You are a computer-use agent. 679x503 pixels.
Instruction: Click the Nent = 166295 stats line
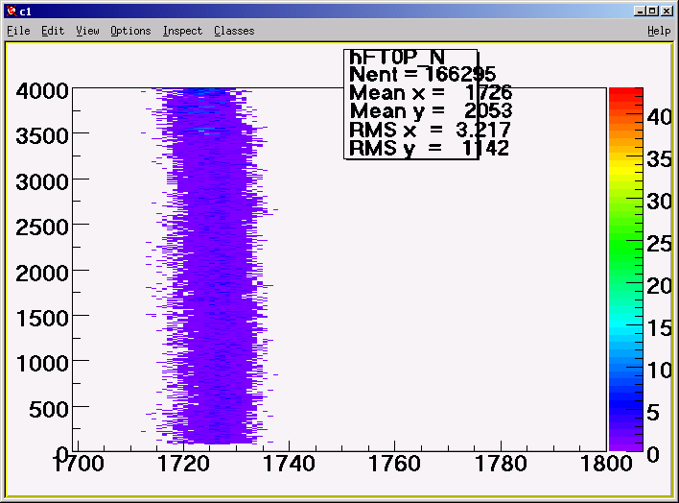point(422,75)
